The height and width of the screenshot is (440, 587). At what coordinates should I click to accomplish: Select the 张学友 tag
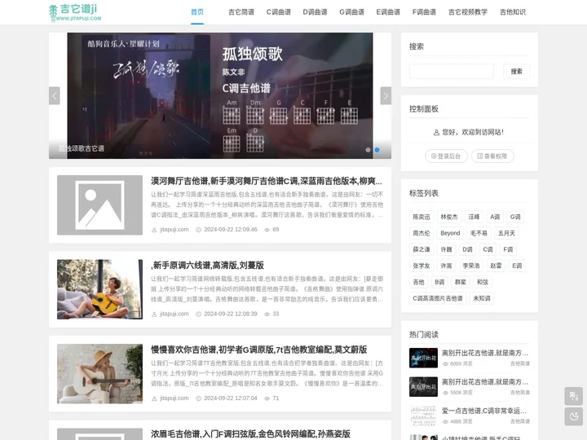pyautogui.click(x=421, y=266)
